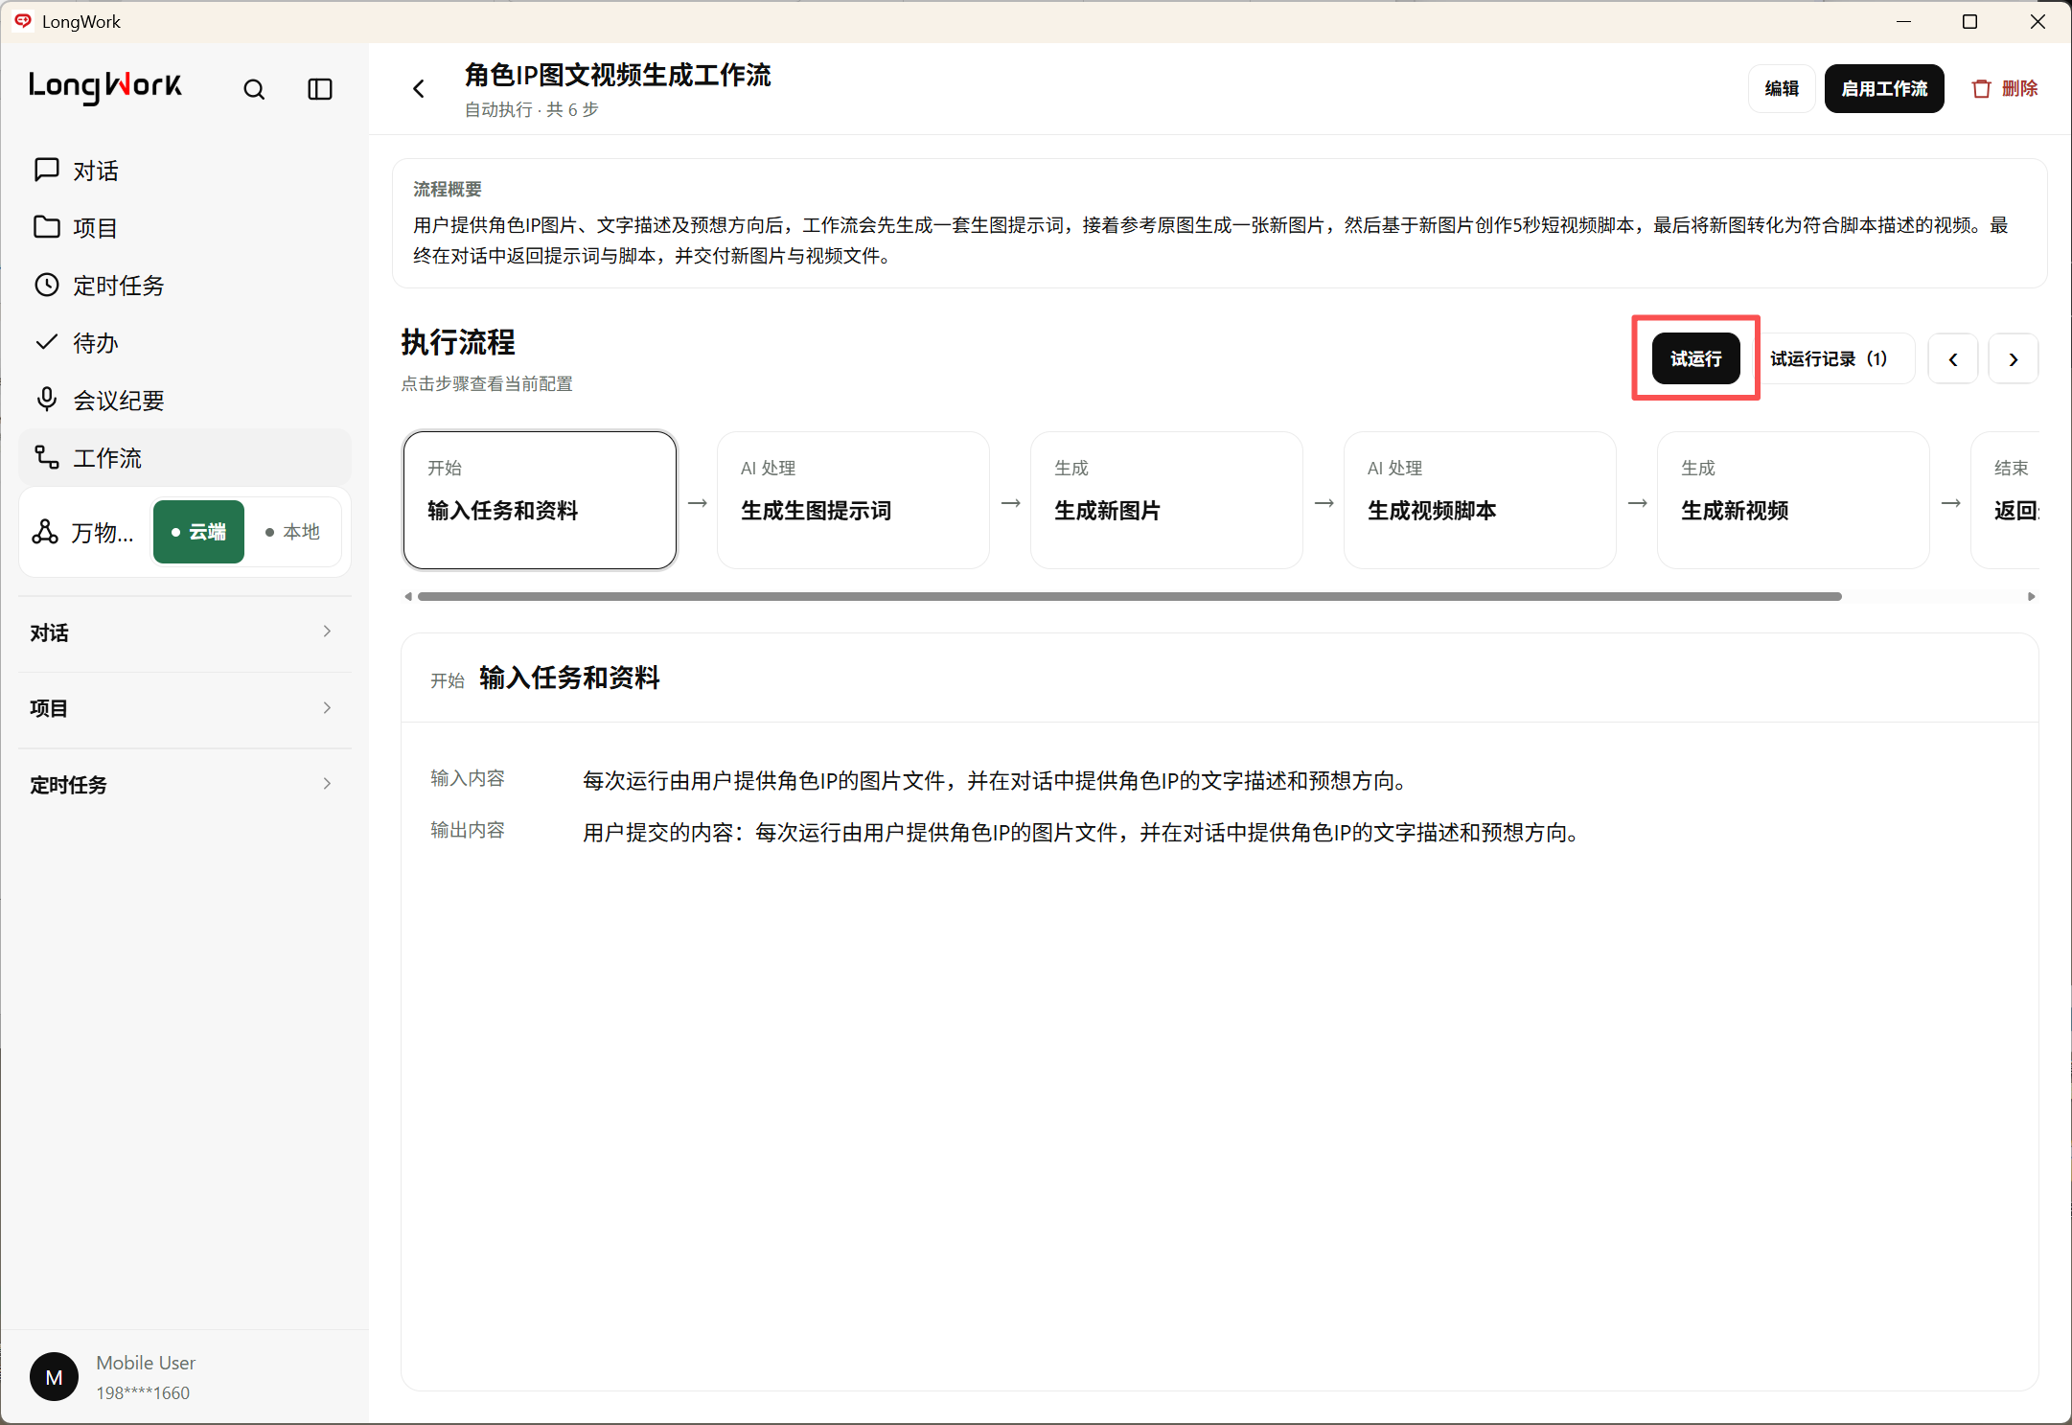Select 工作流 in the sidebar navigation
The width and height of the screenshot is (2072, 1425).
click(184, 458)
